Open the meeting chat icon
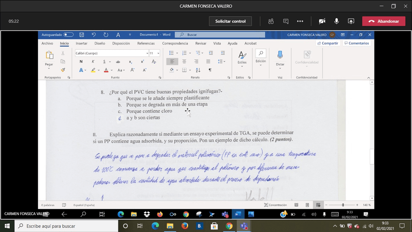 click(286, 21)
